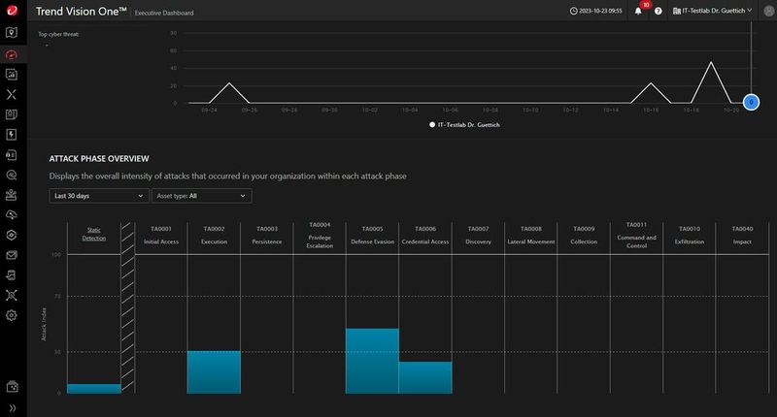Click the Static Detection link
The width and height of the screenshot is (777, 417).
point(94,234)
